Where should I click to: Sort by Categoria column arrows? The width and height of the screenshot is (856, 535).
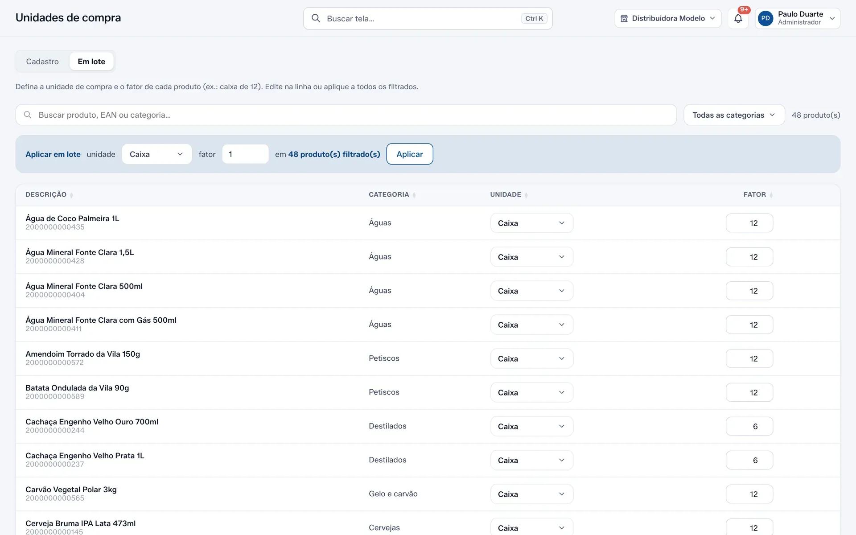pos(414,195)
